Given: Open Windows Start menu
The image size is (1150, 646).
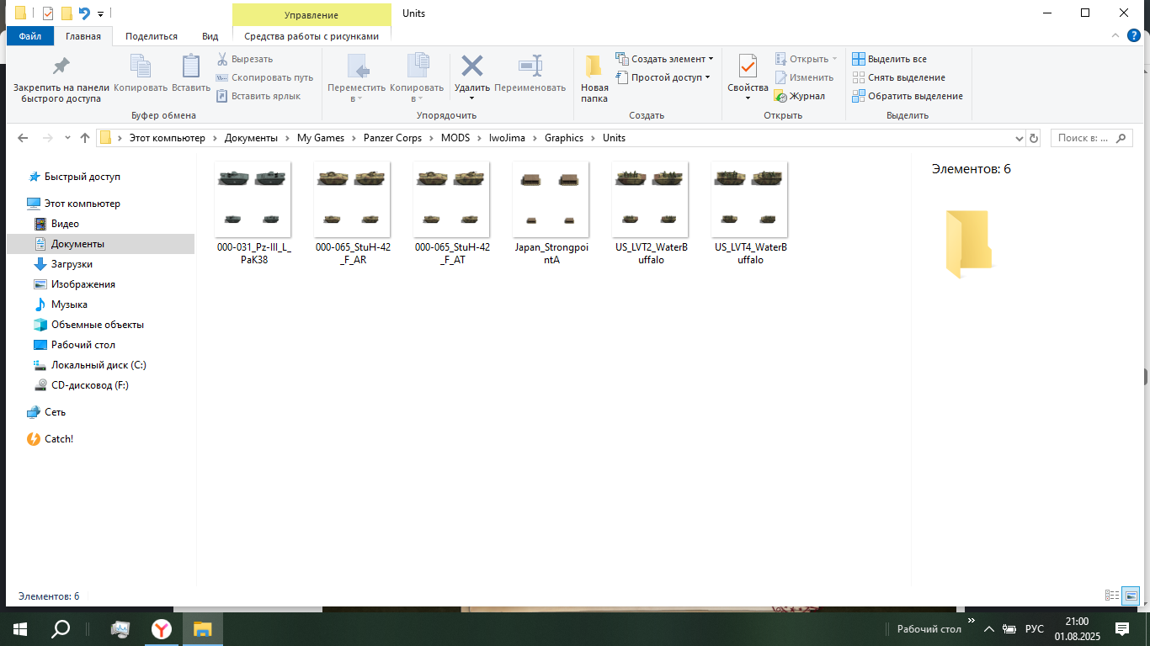Looking at the screenshot, I should [x=20, y=628].
